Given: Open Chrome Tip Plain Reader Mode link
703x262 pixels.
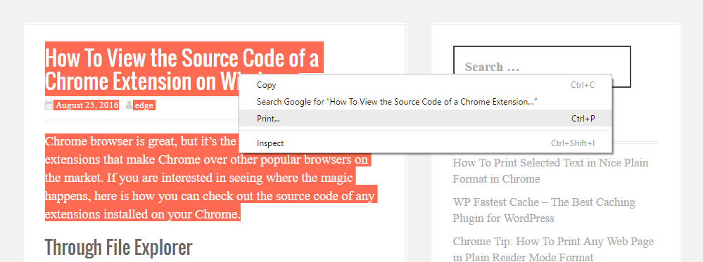Looking at the screenshot, I should tap(553, 249).
